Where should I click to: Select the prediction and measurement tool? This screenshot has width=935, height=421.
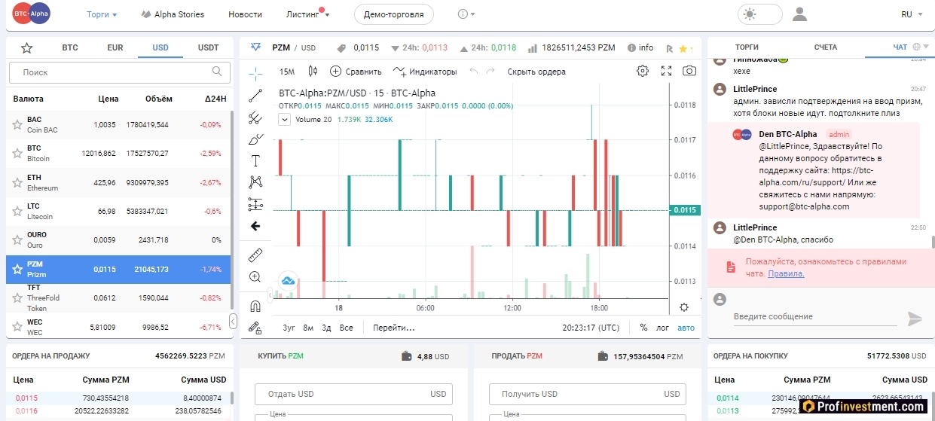(x=255, y=204)
